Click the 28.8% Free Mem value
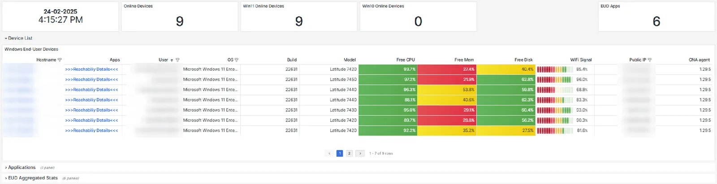 coord(469,120)
